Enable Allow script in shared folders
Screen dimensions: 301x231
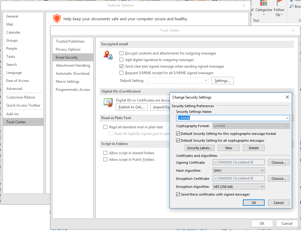(105, 153)
